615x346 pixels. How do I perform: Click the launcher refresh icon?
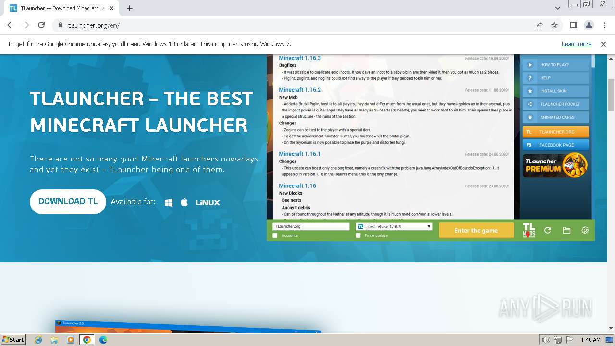pos(547,230)
